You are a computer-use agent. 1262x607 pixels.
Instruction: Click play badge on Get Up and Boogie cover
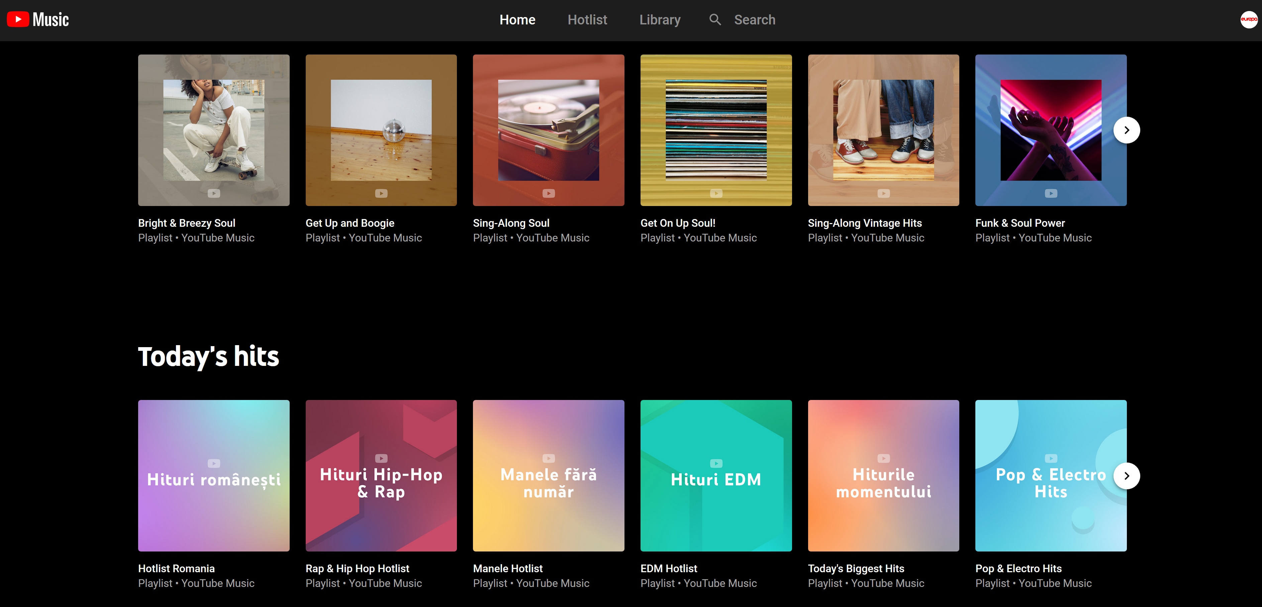(381, 194)
